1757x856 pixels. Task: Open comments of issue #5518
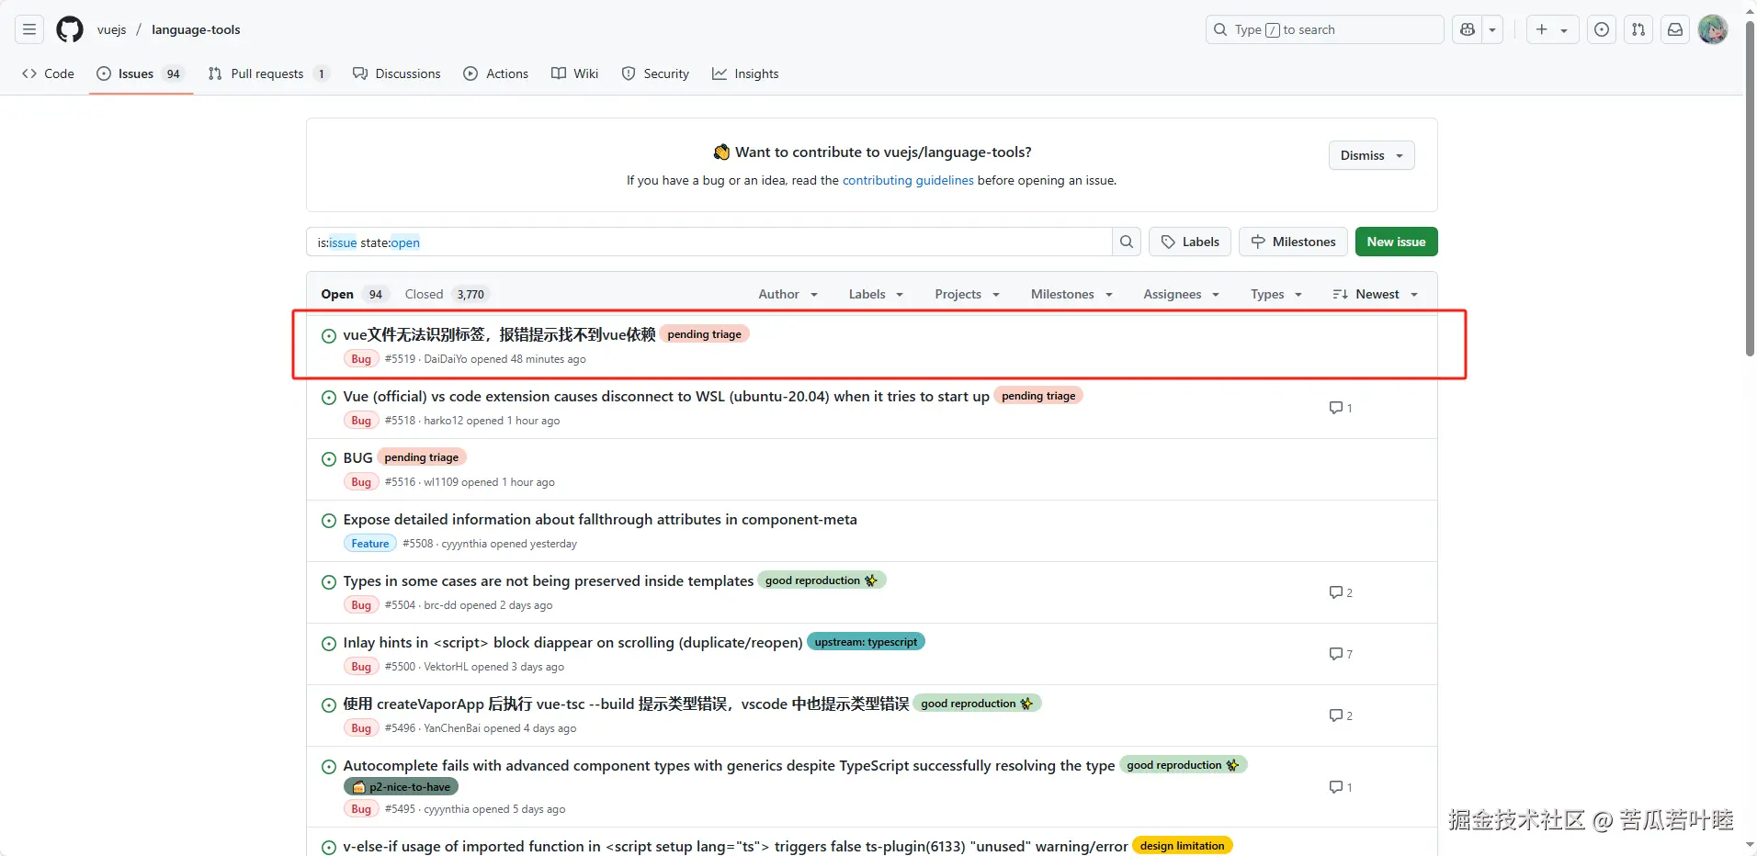1341,408
